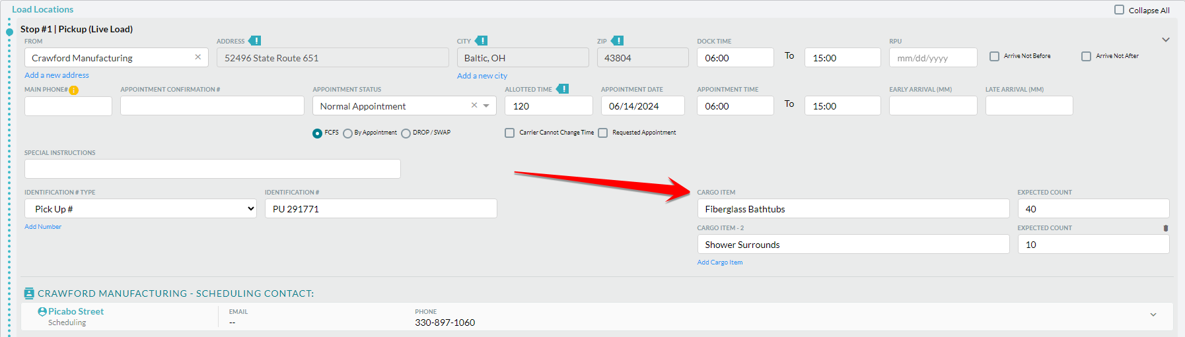The height and width of the screenshot is (337, 1185).
Task: Click the Stop #1 timeline dot
Action: click(x=9, y=32)
